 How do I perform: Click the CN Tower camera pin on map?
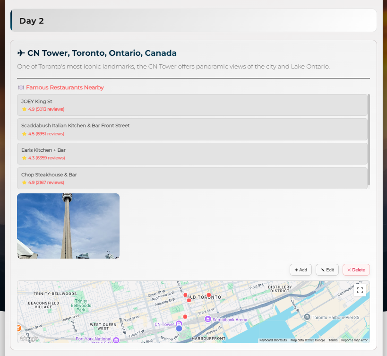(x=179, y=324)
